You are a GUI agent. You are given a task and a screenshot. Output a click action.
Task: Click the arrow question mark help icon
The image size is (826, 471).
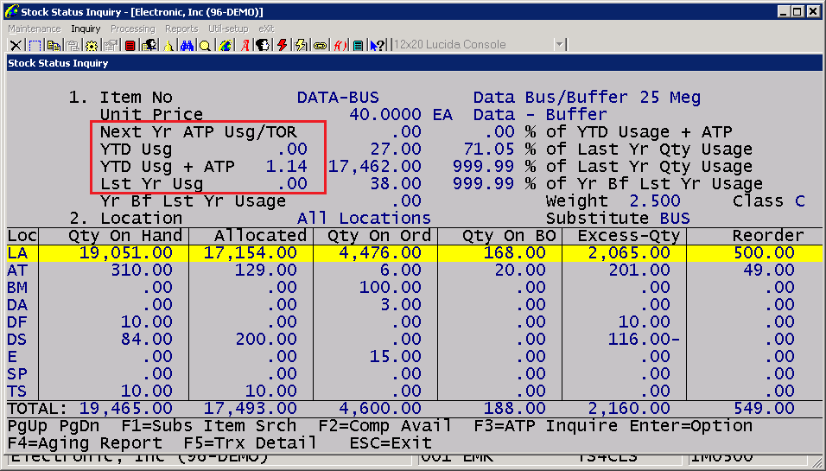pos(378,45)
